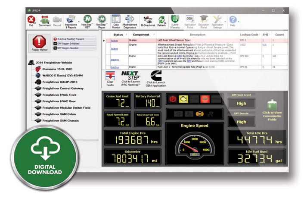Launch JPRO NextStep from logo
The height and width of the screenshot is (208, 307).
coord(131,76)
